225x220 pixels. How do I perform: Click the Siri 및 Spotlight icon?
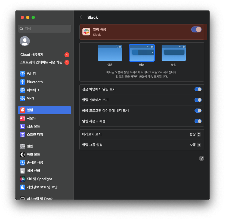(x=23, y=179)
